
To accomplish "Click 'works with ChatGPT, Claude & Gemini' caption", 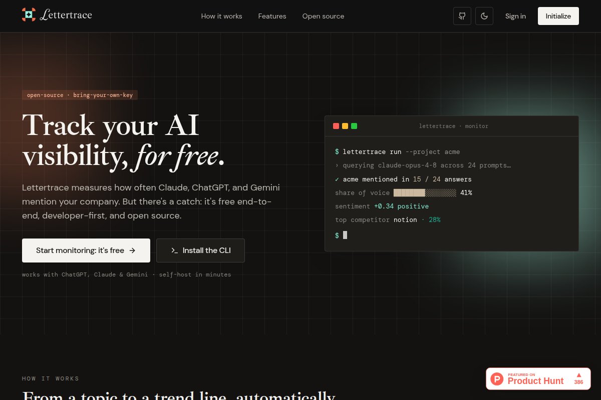I will point(85,274).
